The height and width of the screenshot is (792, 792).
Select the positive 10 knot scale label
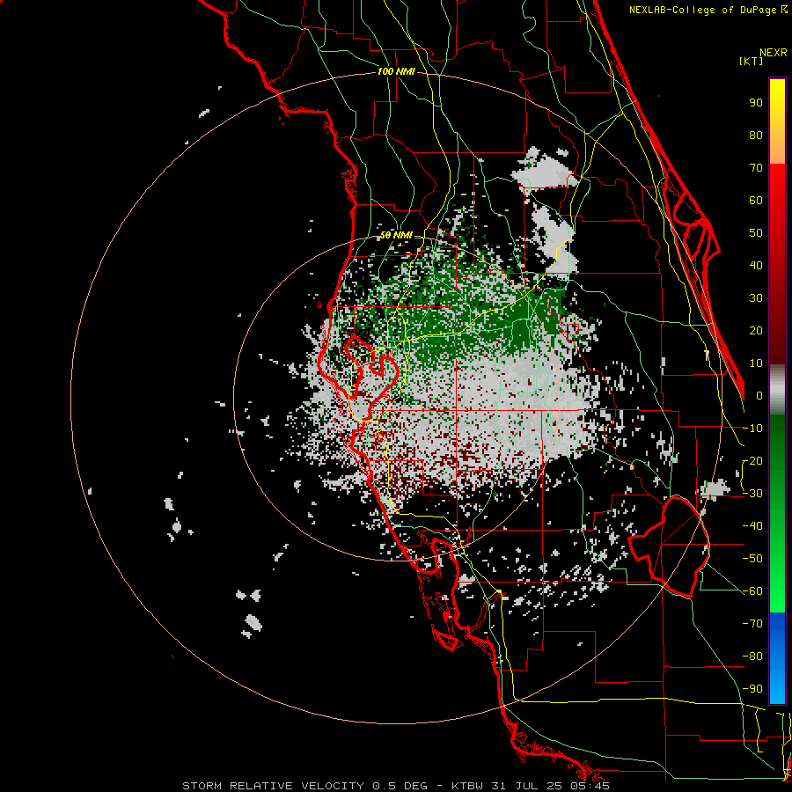(x=756, y=363)
